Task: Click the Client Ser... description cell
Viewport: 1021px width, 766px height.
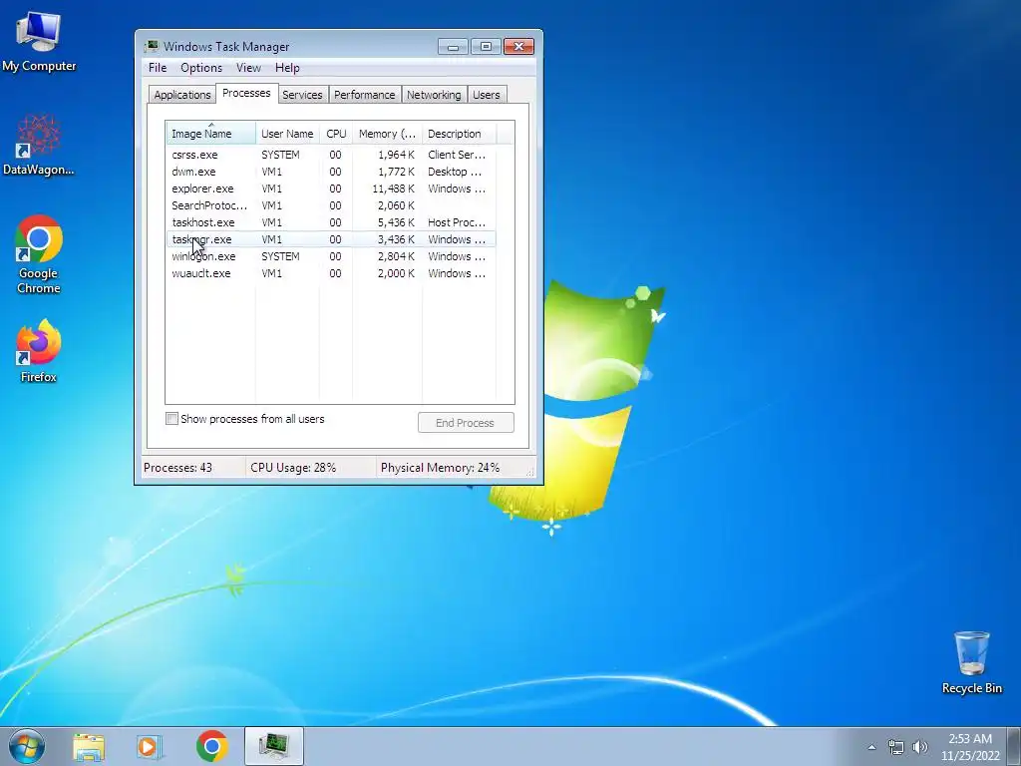Action: coord(457,155)
